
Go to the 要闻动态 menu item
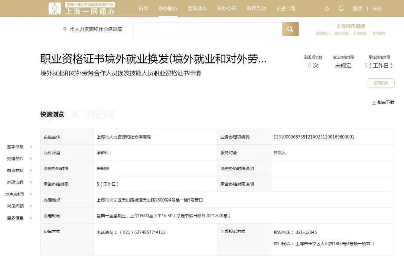(x=197, y=9)
